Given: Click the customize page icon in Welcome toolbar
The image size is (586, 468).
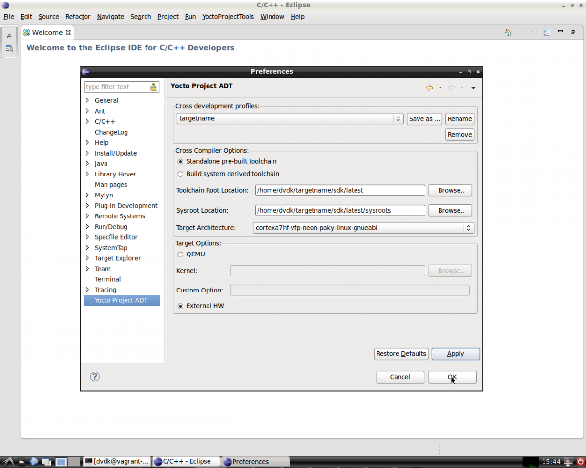Looking at the screenshot, I should pos(547,33).
